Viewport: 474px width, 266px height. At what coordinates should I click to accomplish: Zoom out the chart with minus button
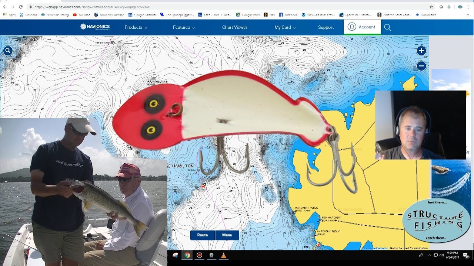(421, 66)
